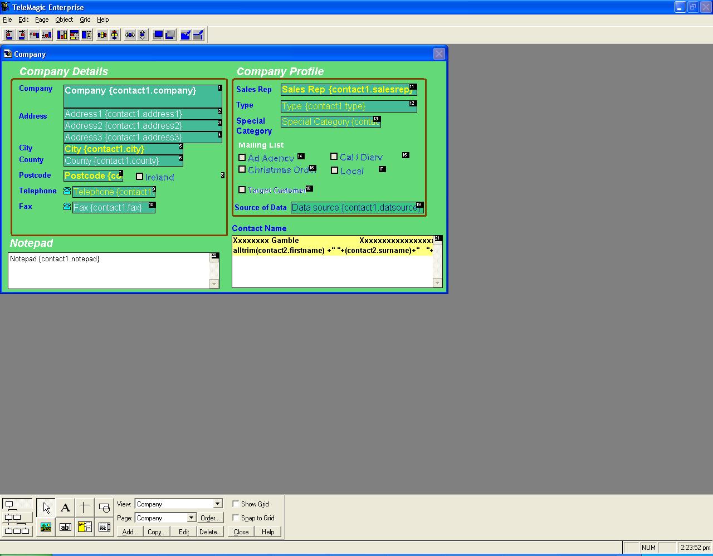Click the bring to front toolbar icon

point(158,35)
